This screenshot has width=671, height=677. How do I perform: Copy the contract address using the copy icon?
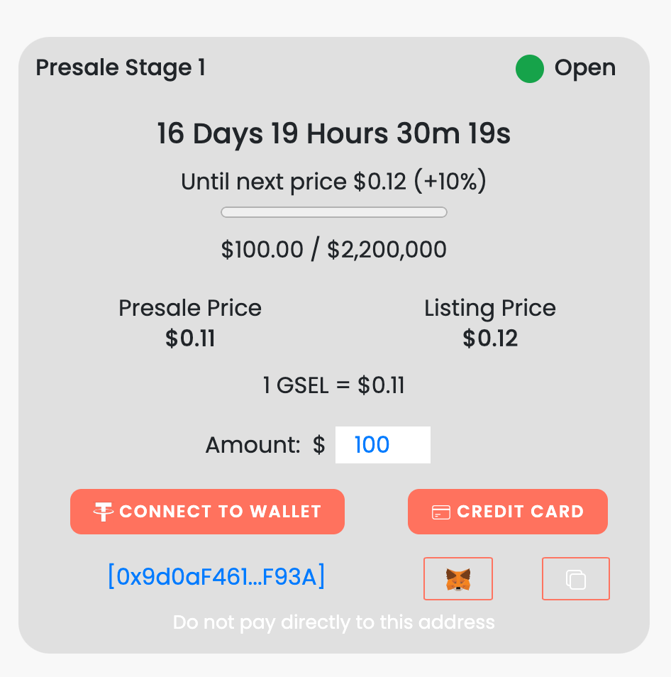click(x=575, y=578)
